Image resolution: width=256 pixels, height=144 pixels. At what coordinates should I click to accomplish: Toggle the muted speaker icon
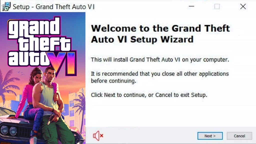click(98, 136)
